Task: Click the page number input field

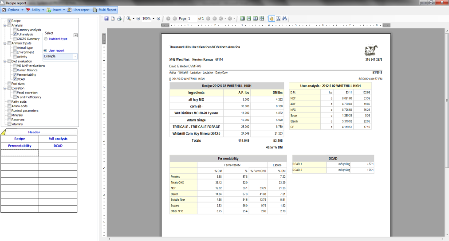Action: (x=192, y=19)
